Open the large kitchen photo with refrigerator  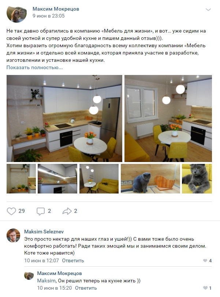[64, 119]
